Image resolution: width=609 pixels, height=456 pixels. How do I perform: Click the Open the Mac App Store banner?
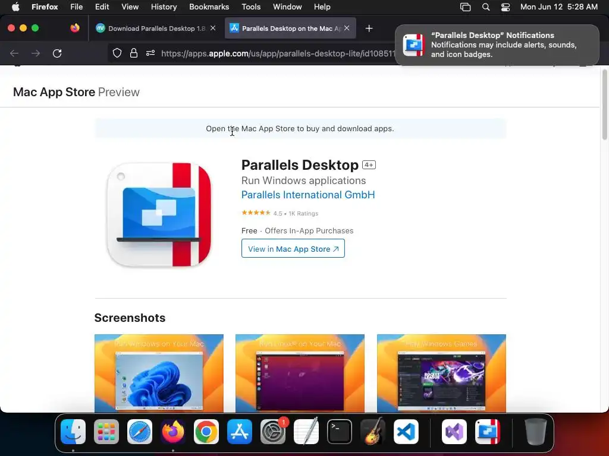click(300, 128)
